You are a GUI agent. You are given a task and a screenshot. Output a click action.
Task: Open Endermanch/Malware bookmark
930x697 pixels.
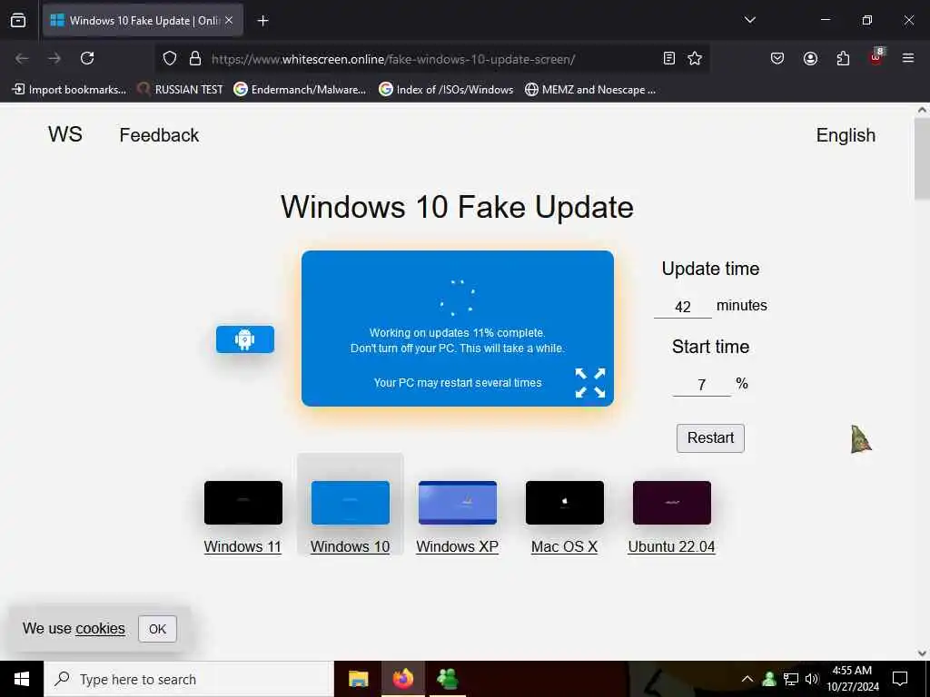pos(300,90)
